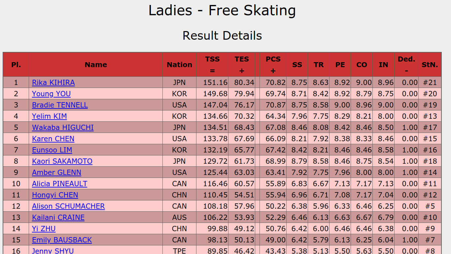Open Wakaba HIGUCHI's details link
This screenshot has height=254, width=451.
(x=63, y=127)
